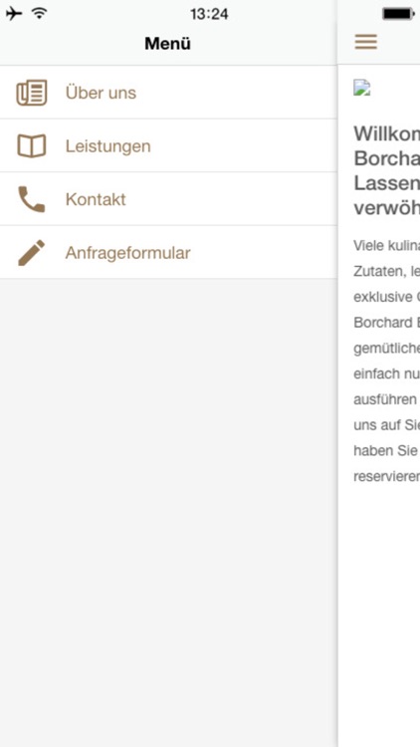
Task: Close the menu with the hamburger icon
Action: (365, 42)
